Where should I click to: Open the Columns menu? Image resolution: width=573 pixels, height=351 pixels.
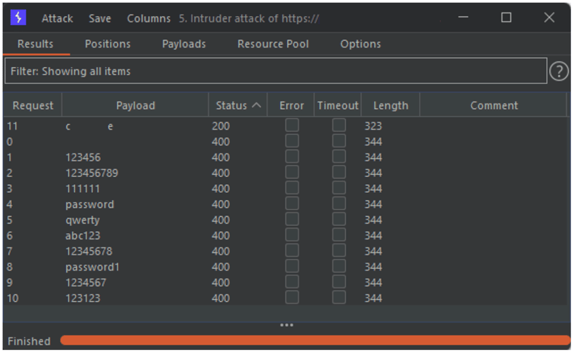coord(149,18)
